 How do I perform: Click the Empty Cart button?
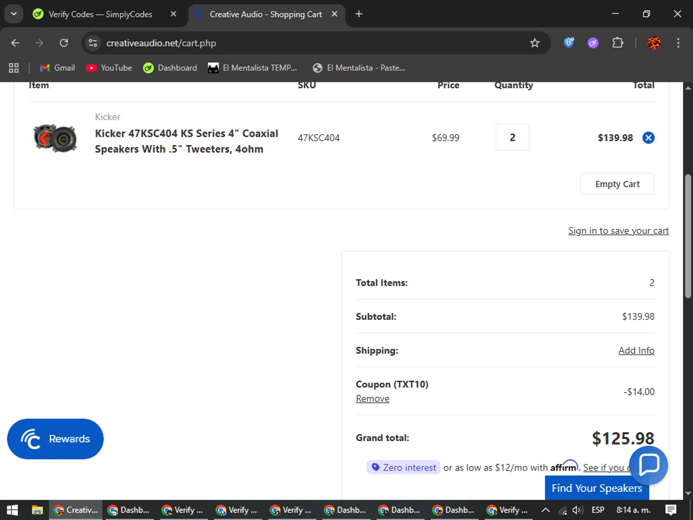click(617, 184)
